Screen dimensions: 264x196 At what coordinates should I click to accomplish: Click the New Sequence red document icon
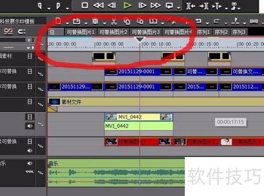[58, 21]
